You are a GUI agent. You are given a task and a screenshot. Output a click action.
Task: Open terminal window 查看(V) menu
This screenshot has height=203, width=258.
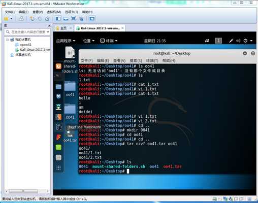(x=119, y=60)
